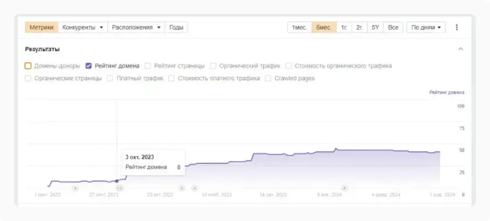Enable Органические страницы checkbox

click(x=28, y=79)
